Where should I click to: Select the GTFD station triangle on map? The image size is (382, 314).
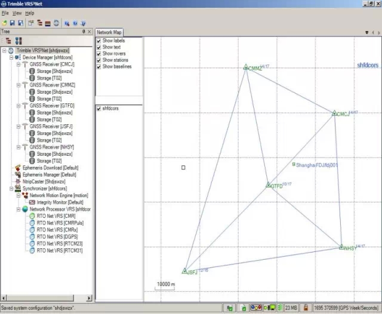[268, 185]
